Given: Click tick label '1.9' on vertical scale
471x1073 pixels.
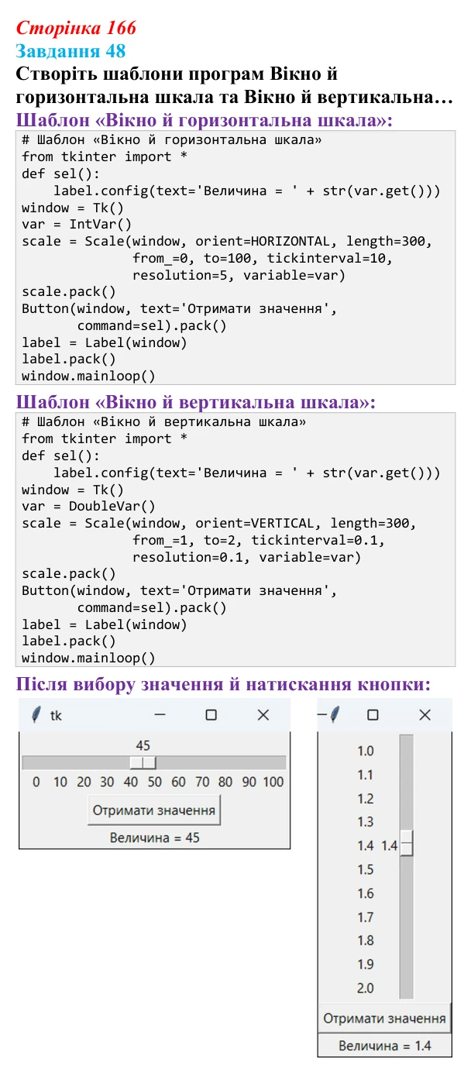Looking at the screenshot, I should (x=366, y=965).
